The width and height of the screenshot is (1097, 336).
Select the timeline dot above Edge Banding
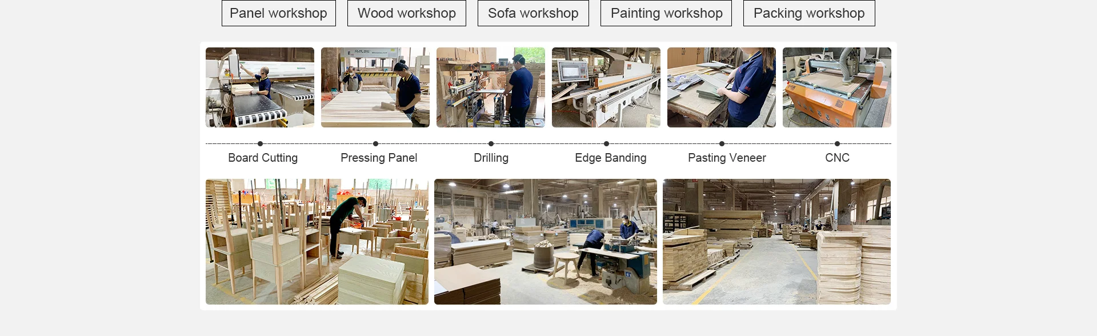coord(606,144)
